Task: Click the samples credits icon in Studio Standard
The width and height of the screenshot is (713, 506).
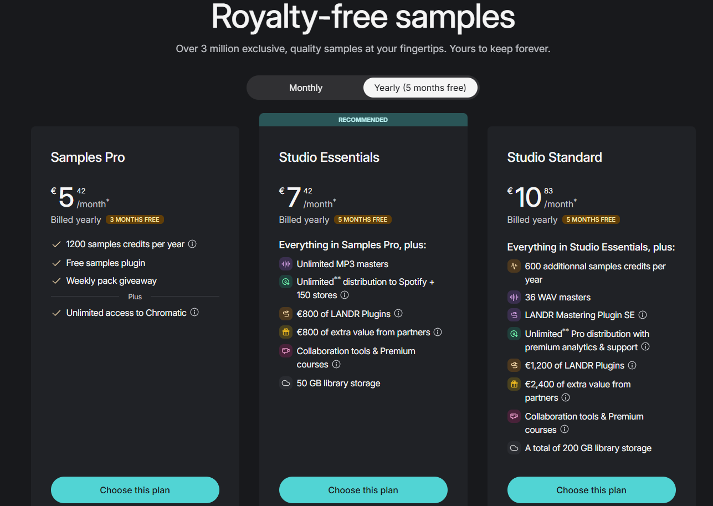Action: coord(514,266)
